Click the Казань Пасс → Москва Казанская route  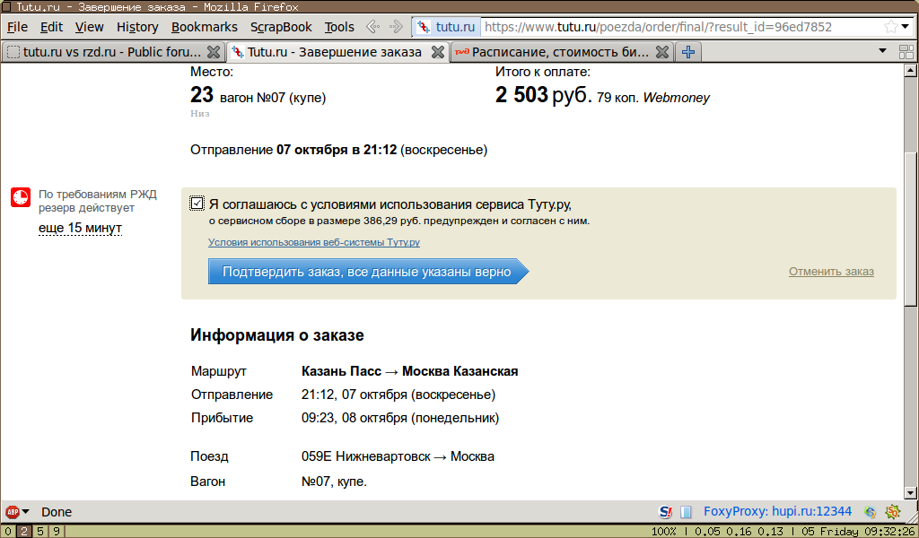(x=409, y=371)
